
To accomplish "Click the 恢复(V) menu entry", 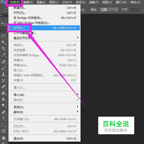I will tap(44, 80).
